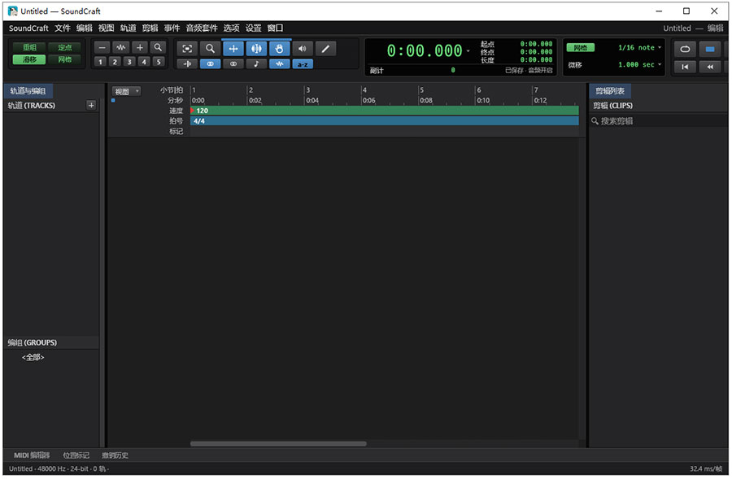Toggle the blue waveform icon in lower row
This screenshot has width=732, height=479.
pos(279,64)
